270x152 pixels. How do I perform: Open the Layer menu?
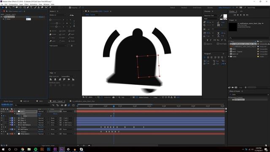(x=21, y=4)
